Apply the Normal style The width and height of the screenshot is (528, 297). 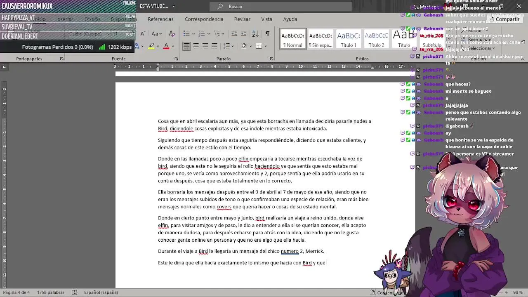pyautogui.click(x=292, y=39)
